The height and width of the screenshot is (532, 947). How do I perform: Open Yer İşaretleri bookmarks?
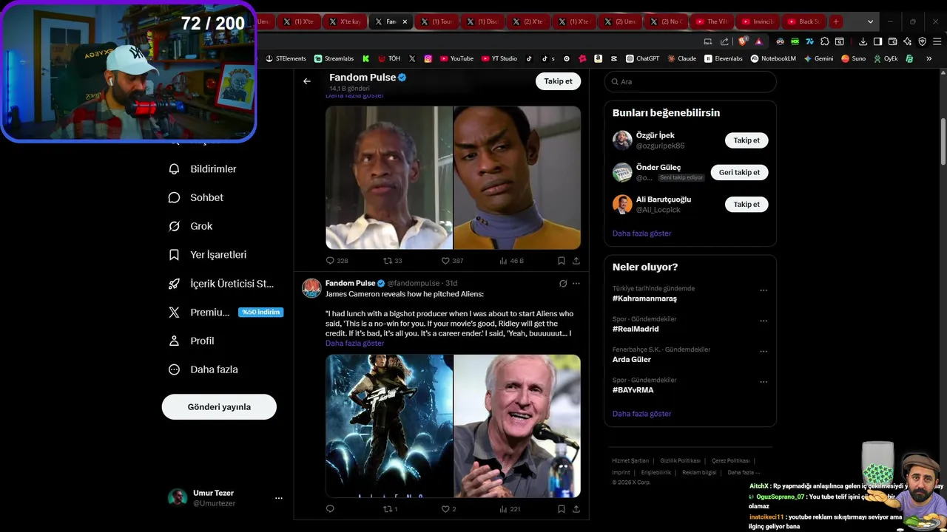(x=208, y=255)
